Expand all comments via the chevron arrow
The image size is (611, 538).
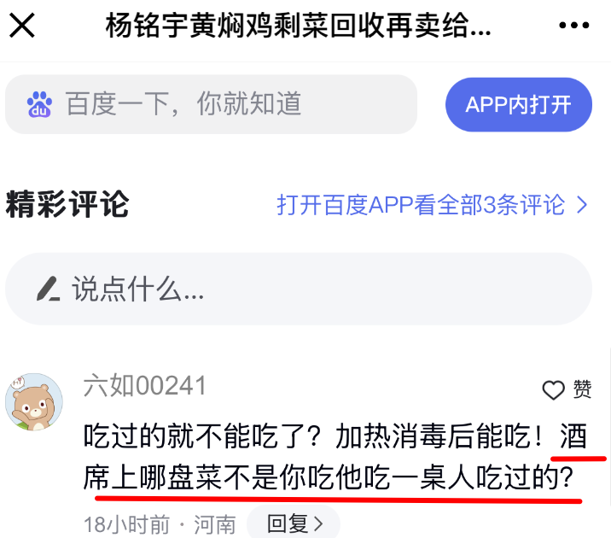point(582,205)
